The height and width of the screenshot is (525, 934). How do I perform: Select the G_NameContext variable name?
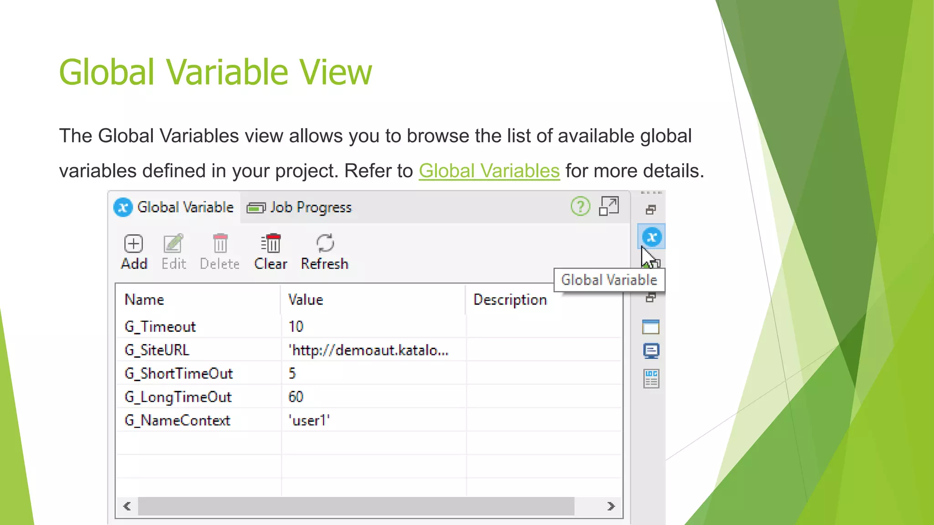click(x=177, y=420)
